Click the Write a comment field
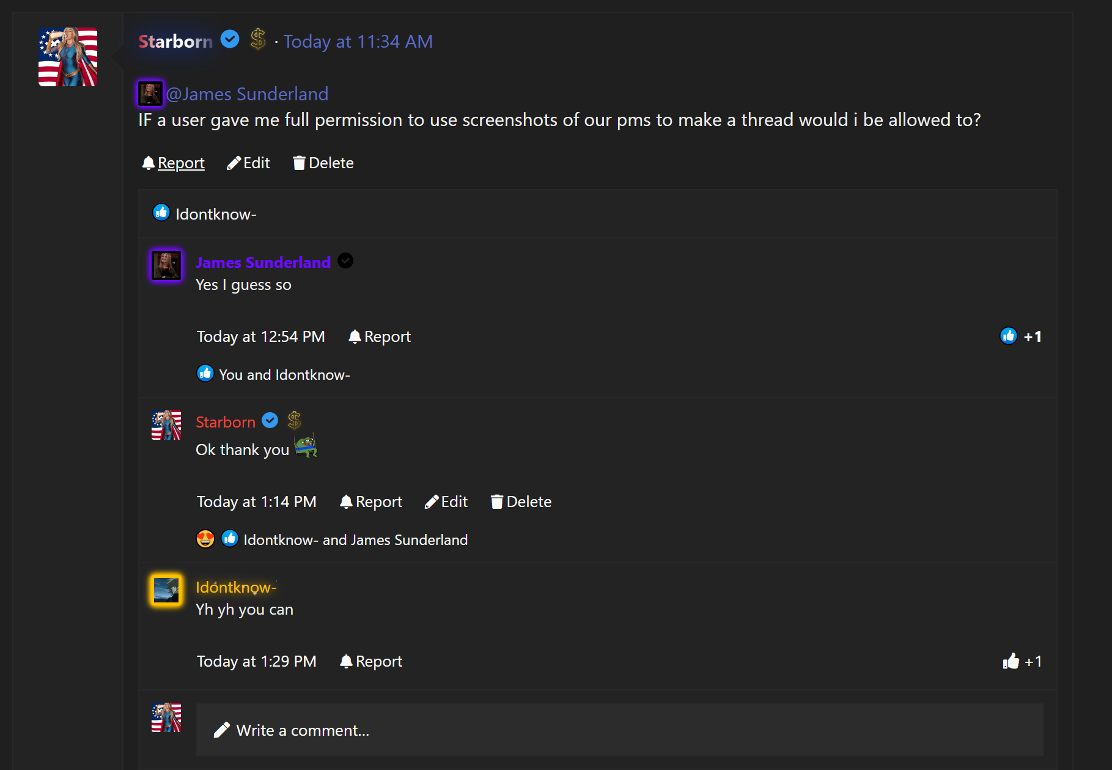Screen dimensions: 1112x770 (619, 730)
